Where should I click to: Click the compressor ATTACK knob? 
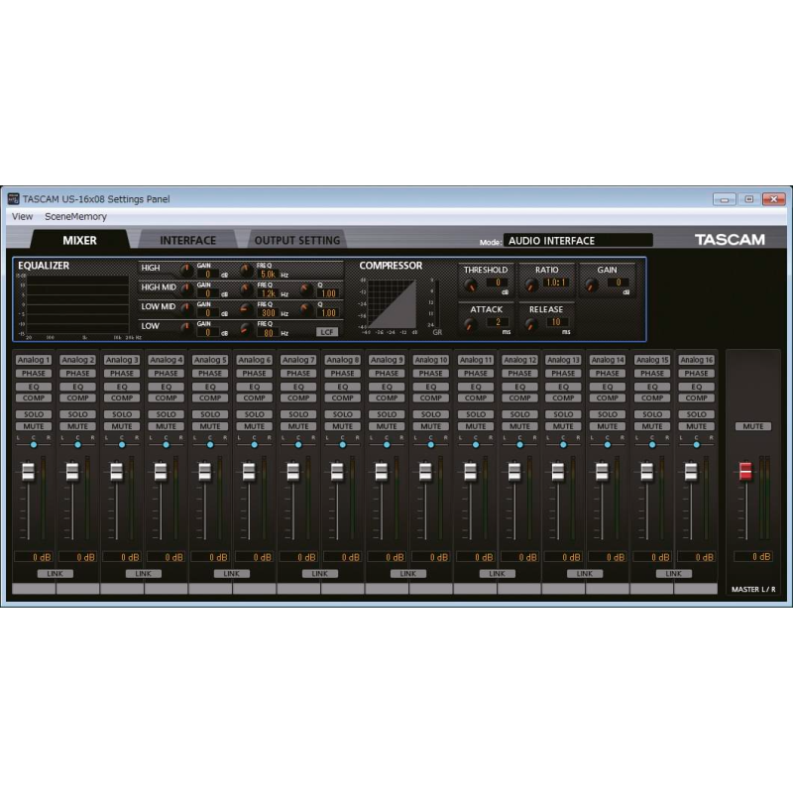(x=470, y=325)
